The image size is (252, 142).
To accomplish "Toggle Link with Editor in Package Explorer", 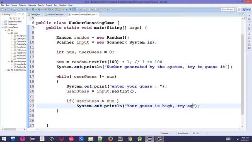I will coord(14,19).
